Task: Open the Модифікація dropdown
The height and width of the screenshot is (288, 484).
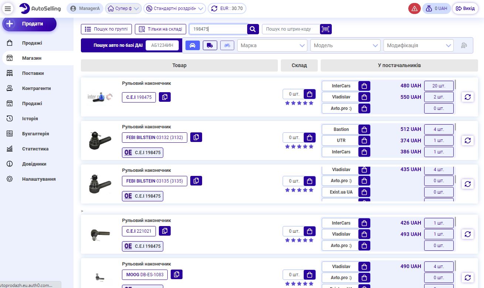Action: click(418, 45)
